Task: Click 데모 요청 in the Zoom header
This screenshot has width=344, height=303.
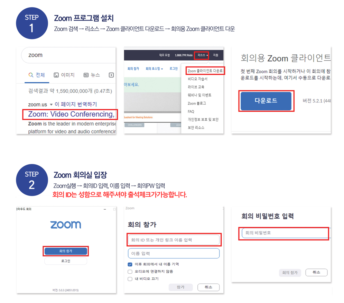Action: click(x=165, y=55)
